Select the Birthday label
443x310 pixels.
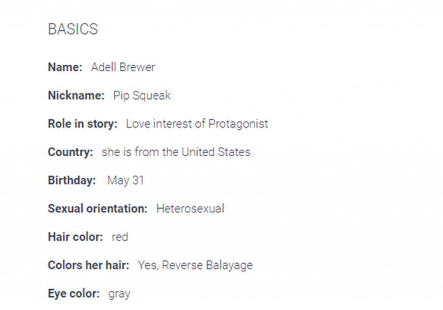pos(72,180)
